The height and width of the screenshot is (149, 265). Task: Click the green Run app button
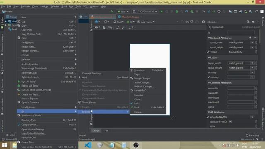[161, 12]
